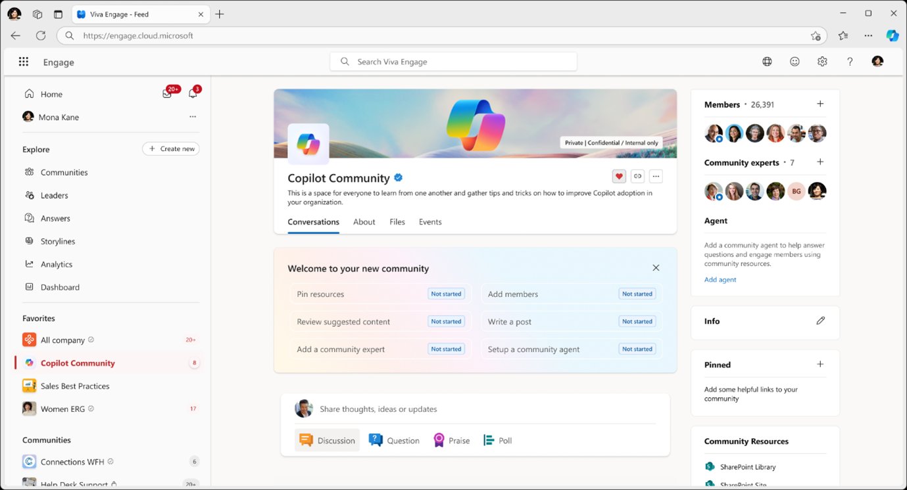Switch to the Events tab
This screenshot has width=907, height=490.
pos(430,222)
